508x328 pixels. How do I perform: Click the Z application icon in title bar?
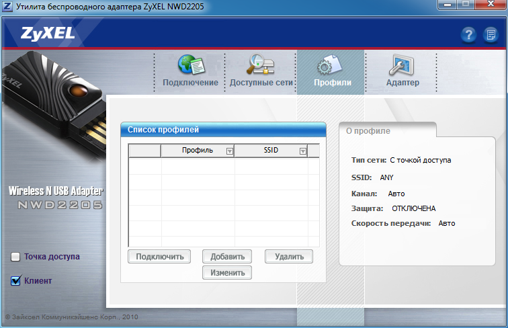pyautogui.click(x=7, y=6)
